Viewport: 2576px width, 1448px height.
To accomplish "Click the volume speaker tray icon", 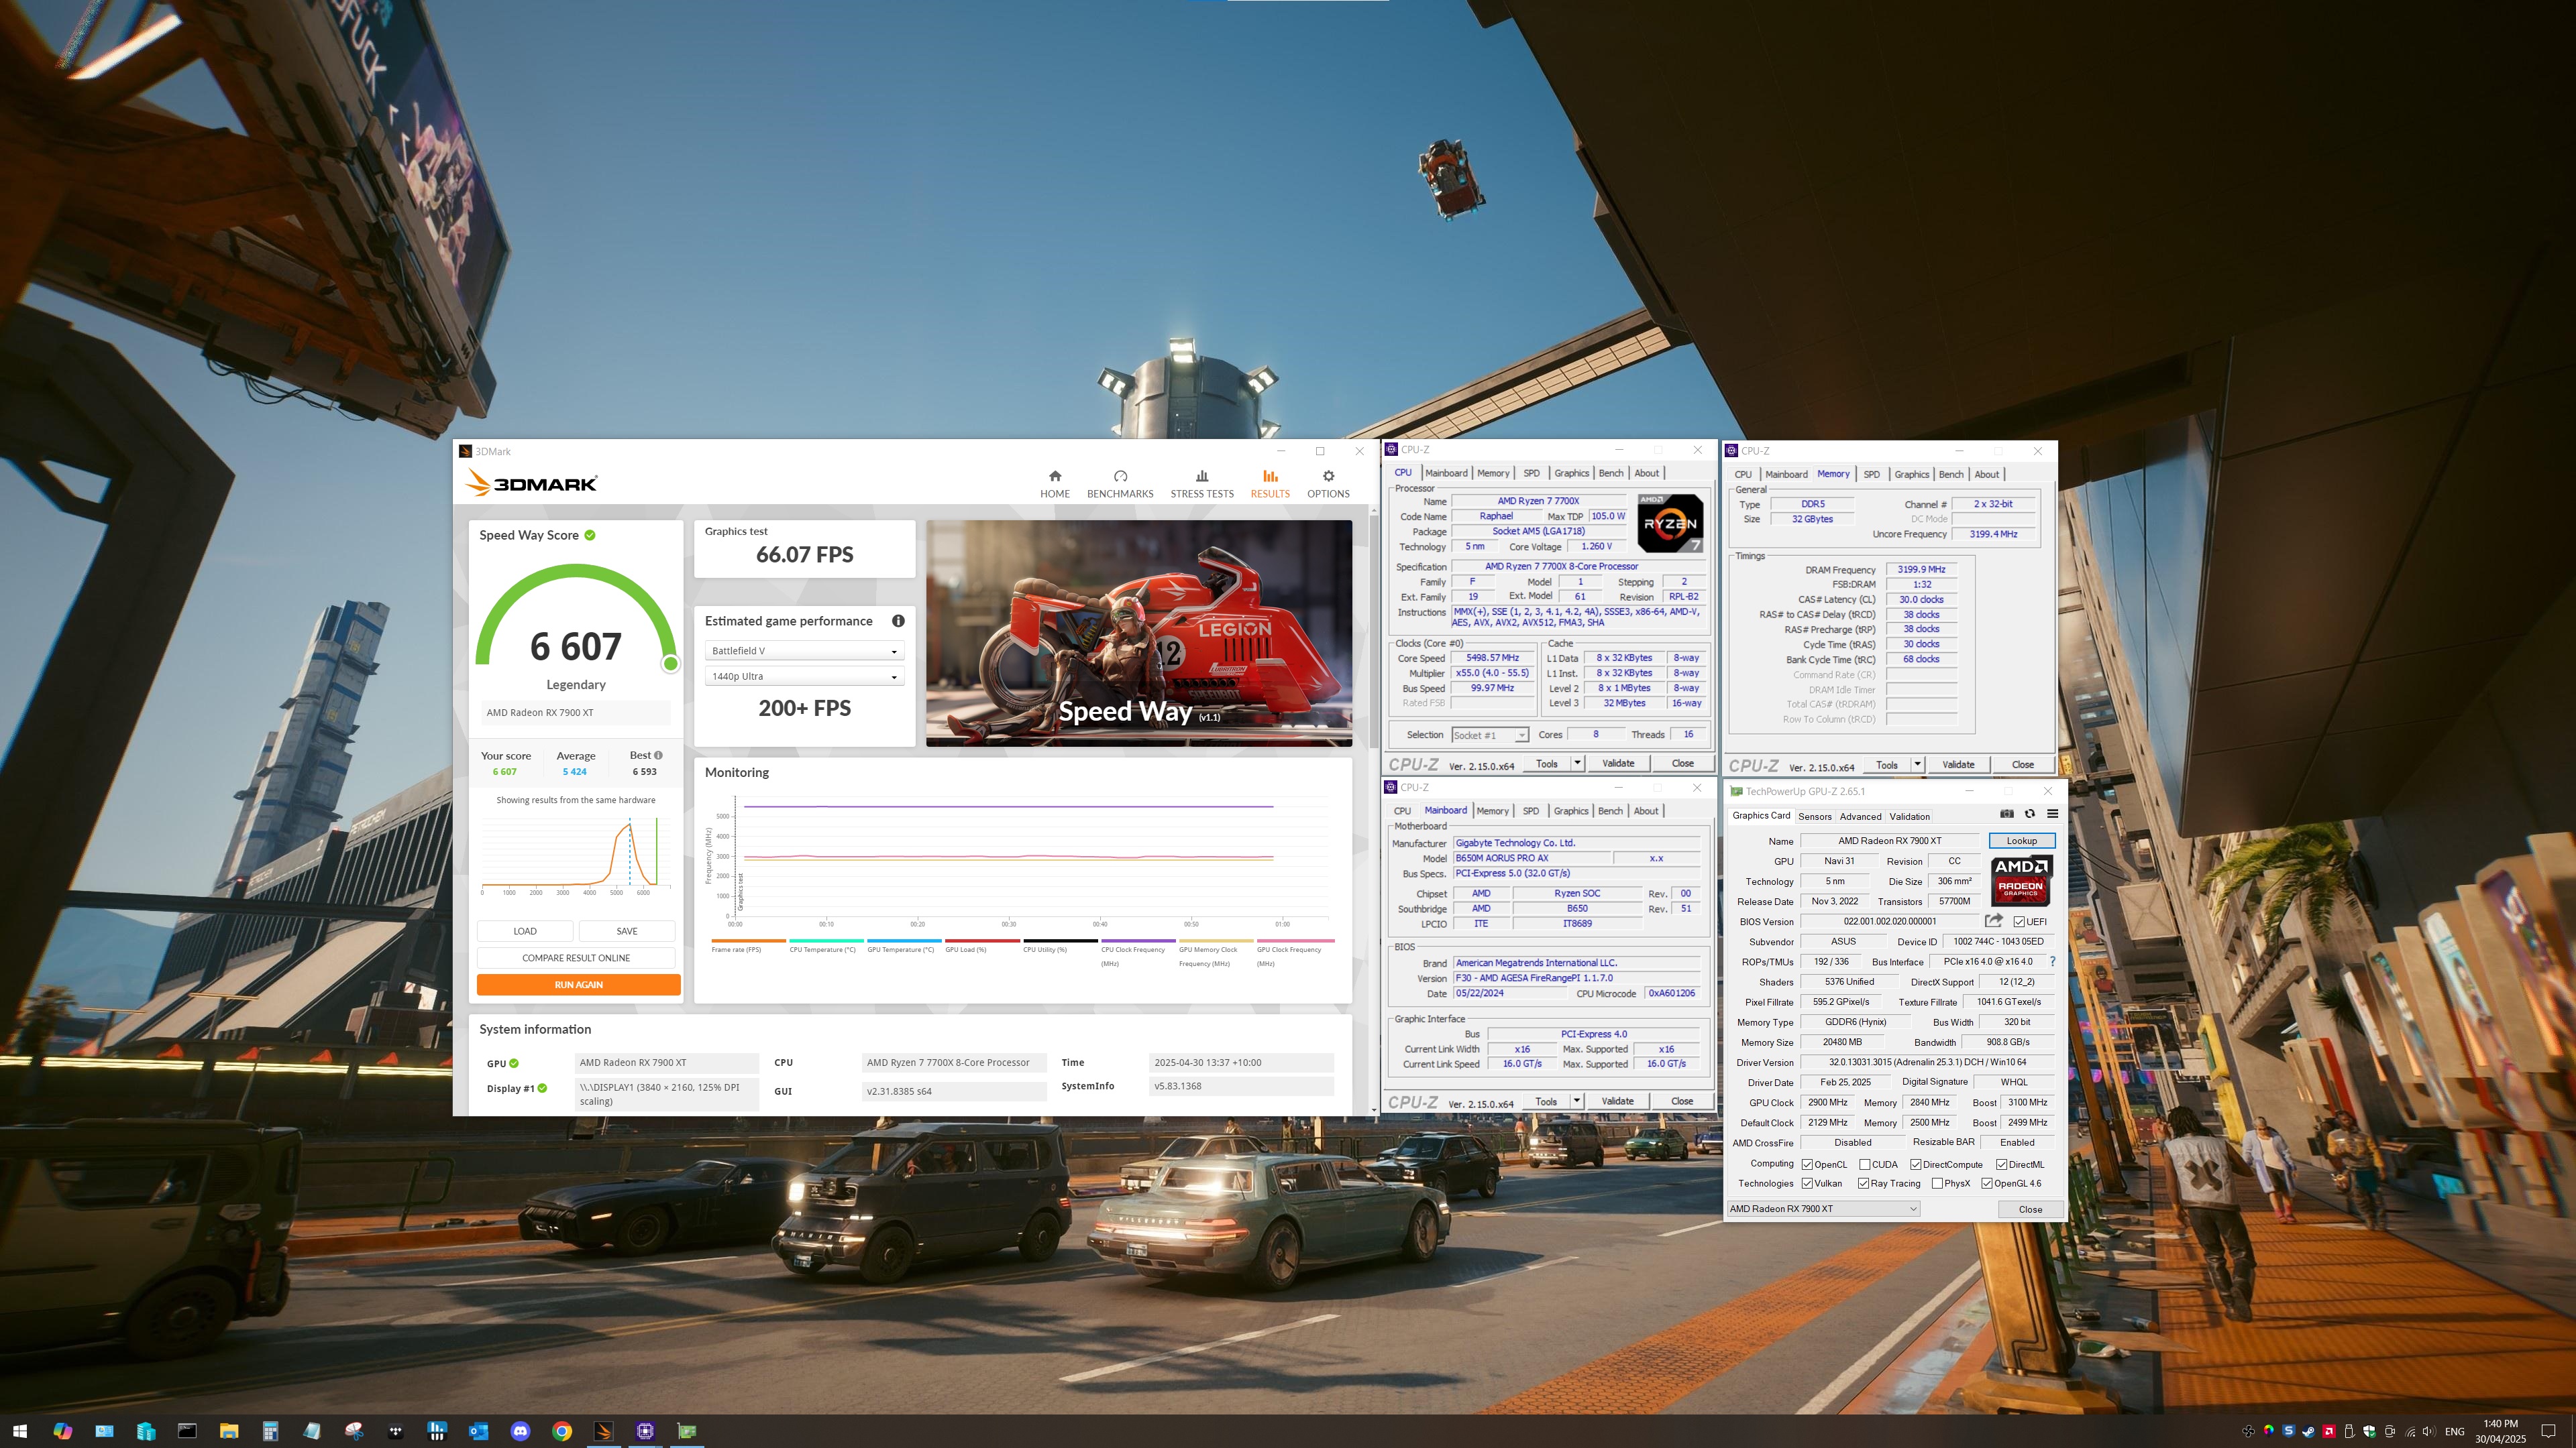I will (x=2430, y=1431).
